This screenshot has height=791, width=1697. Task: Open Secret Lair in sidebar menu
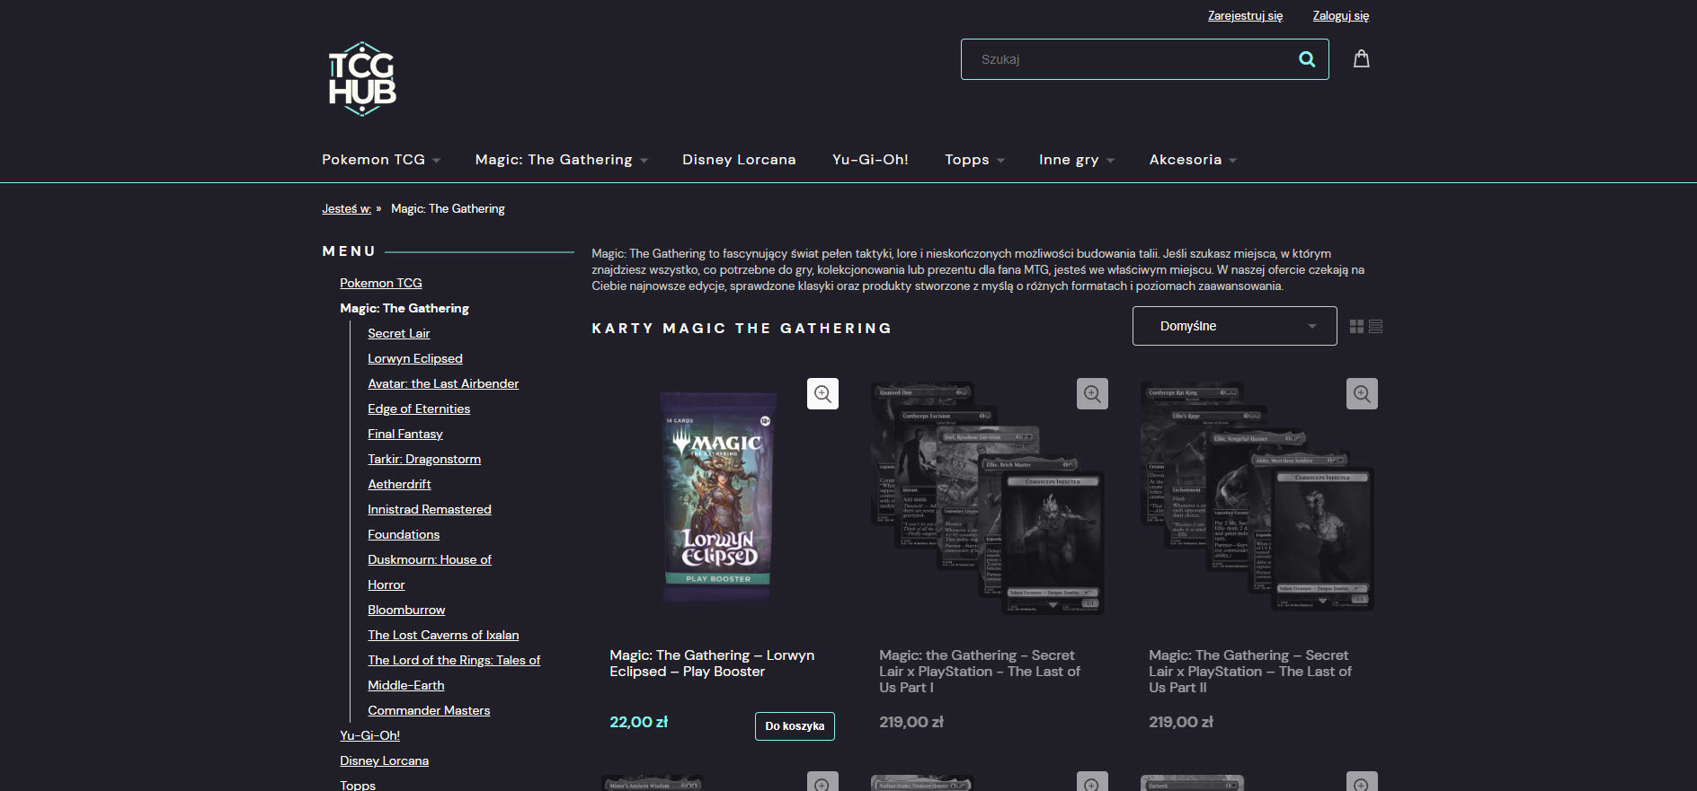coord(399,333)
